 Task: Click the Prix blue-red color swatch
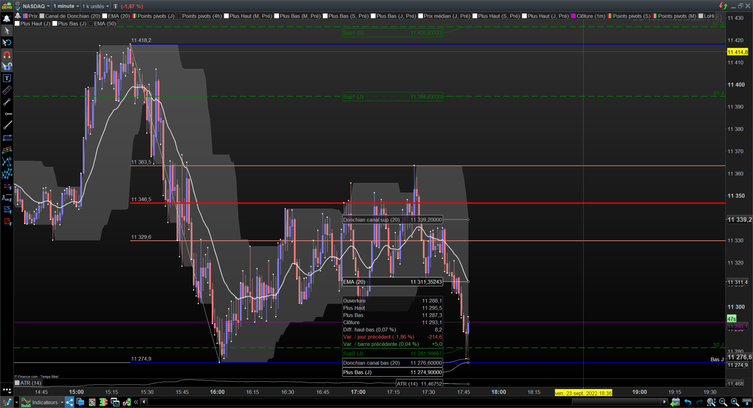[25, 16]
